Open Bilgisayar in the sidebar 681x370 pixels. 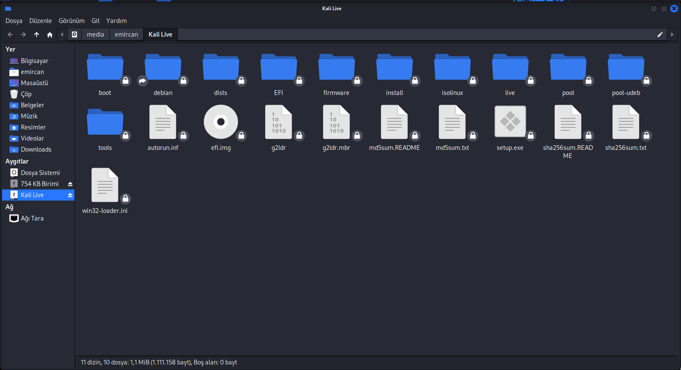(38, 61)
